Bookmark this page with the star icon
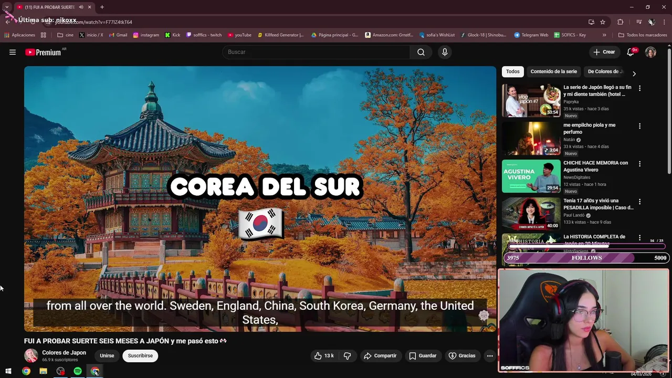Image resolution: width=672 pixels, height=378 pixels. [603, 22]
